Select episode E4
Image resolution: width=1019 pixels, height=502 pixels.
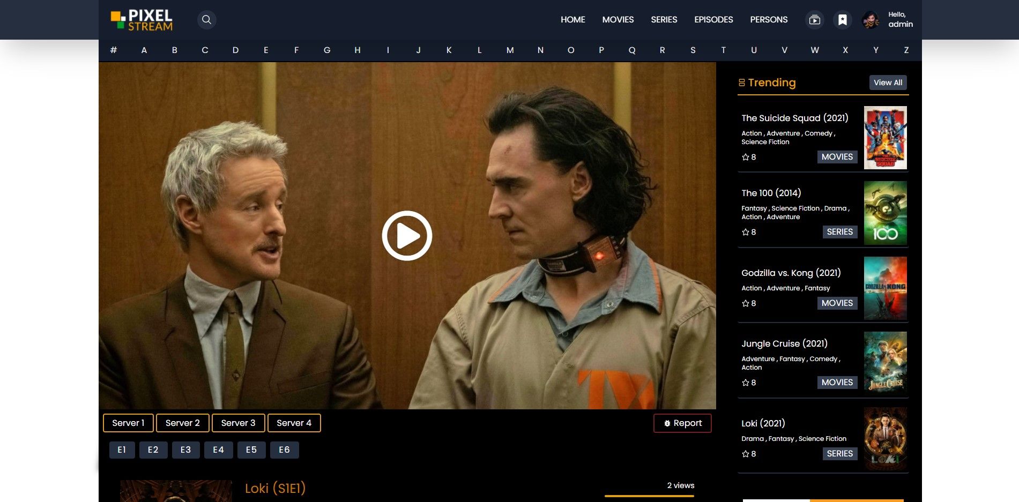coord(219,450)
